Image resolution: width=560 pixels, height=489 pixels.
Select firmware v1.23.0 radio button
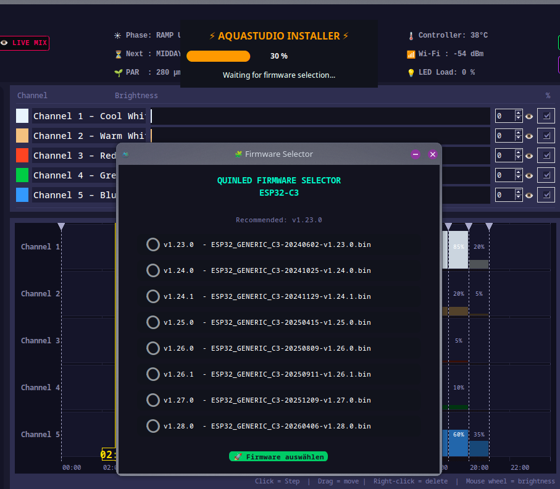153,244
